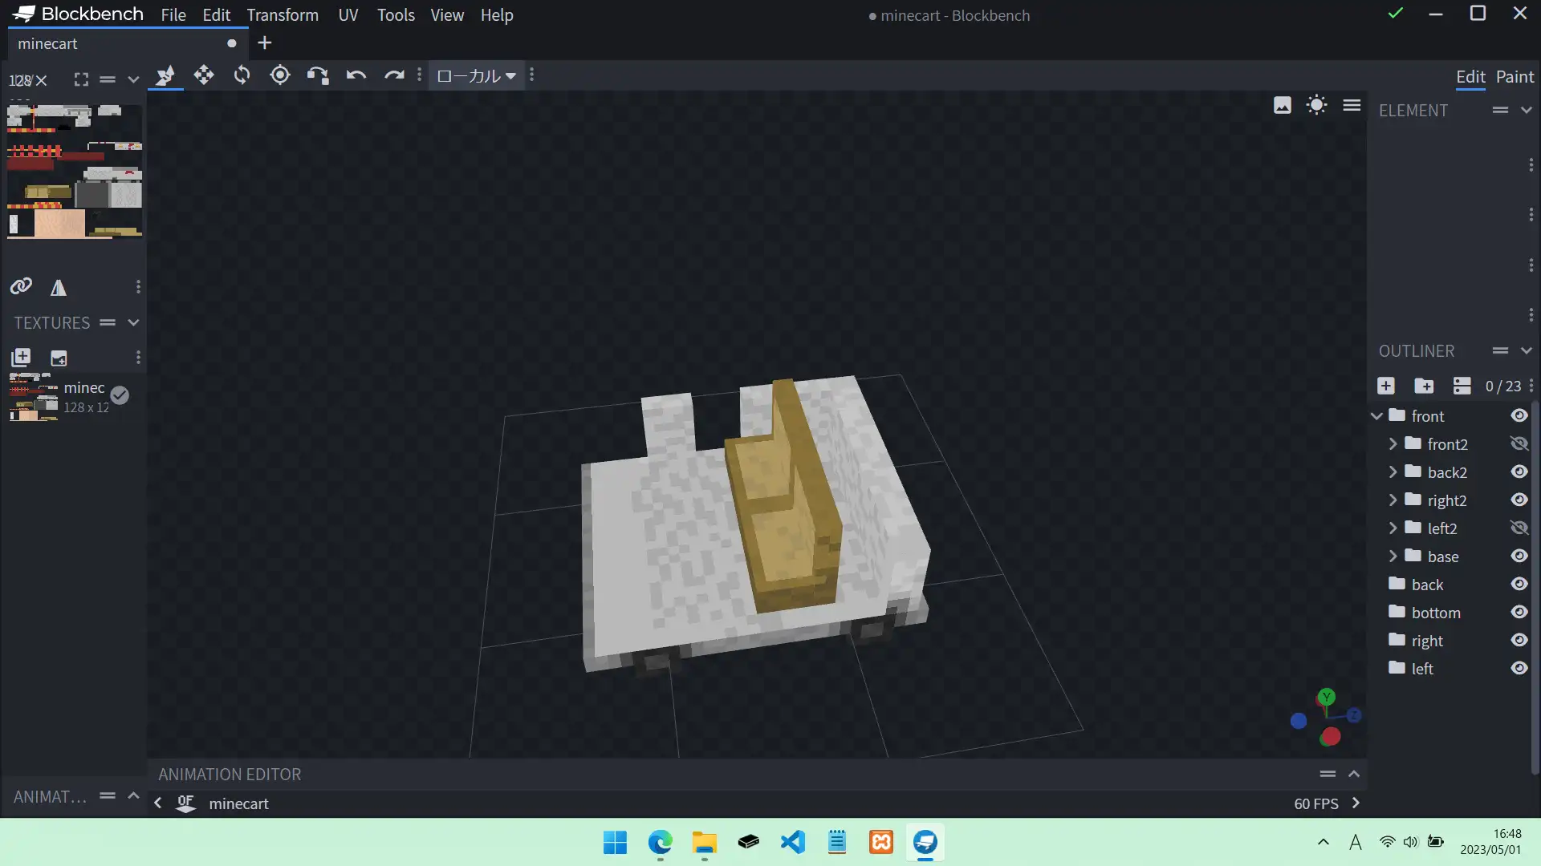Select the minec texture thumbnail
The height and width of the screenshot is (866, 1541).
34,397
